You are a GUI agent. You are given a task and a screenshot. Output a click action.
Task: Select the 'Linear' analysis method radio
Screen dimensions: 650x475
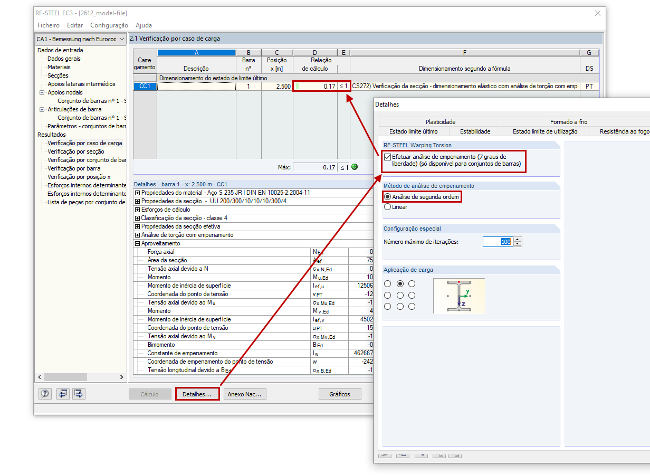388,207
